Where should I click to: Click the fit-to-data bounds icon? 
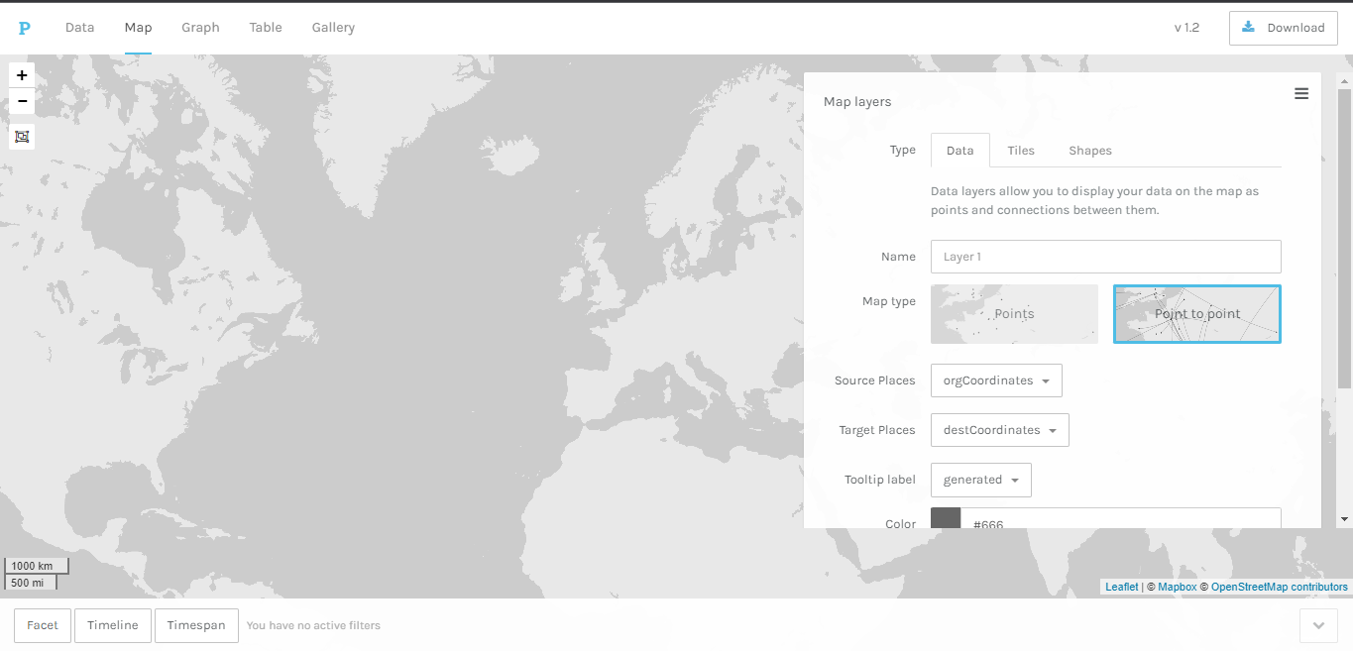click(22, 137)
